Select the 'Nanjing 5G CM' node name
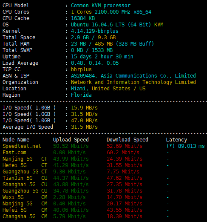This screenshot has width=207, height=222. coord(25,204)
